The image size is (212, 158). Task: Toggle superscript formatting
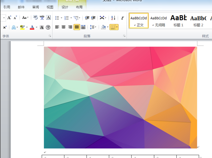coord(5,27)
